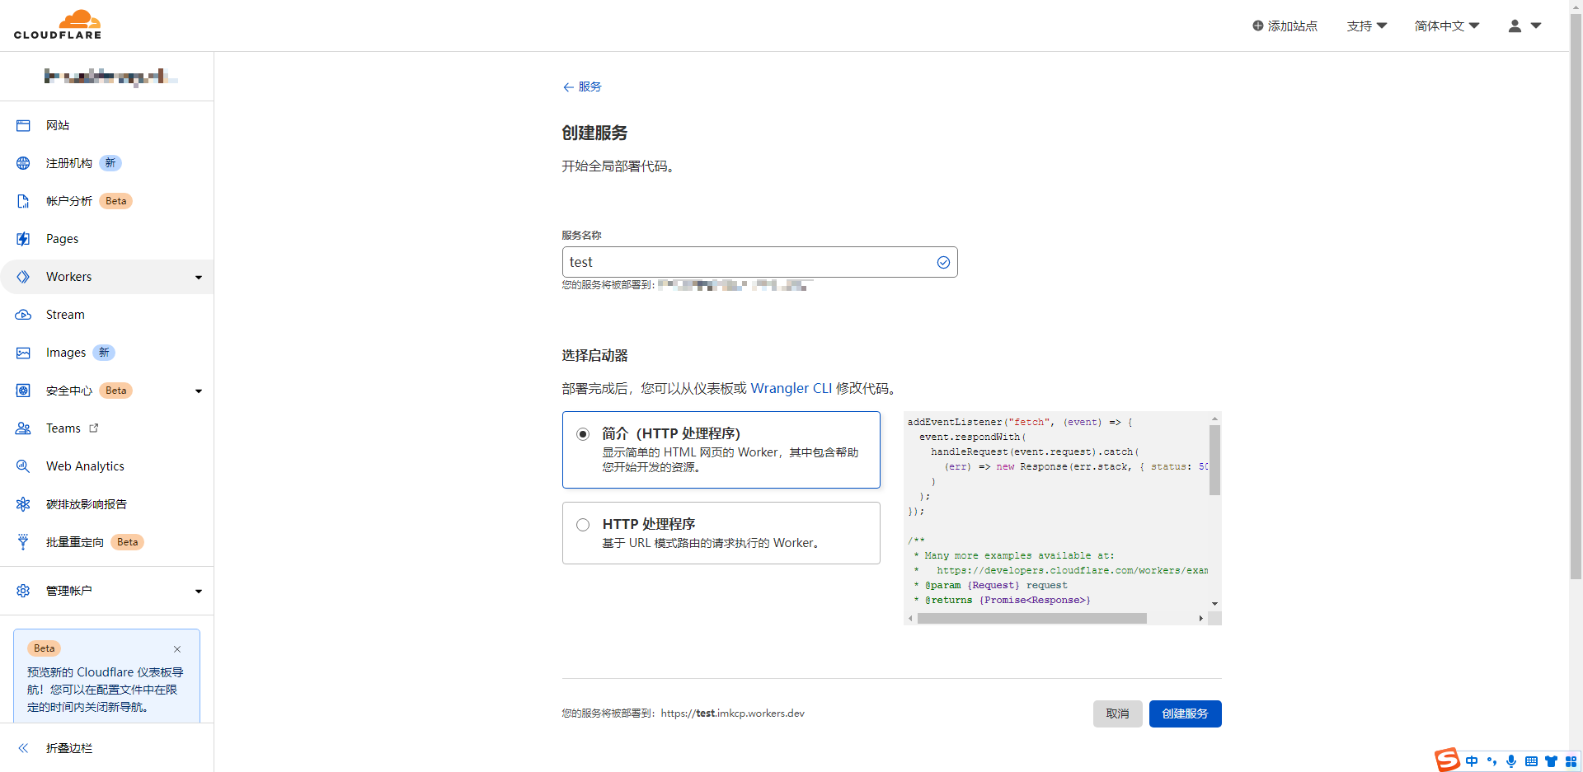Click the Images picture icon in sidebar
Screen dimensions: 1583x772
(x=23, y=353)
